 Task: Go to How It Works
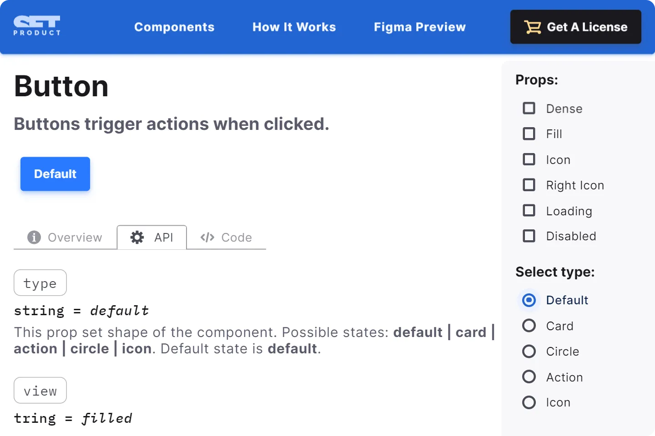click(294, 27)
